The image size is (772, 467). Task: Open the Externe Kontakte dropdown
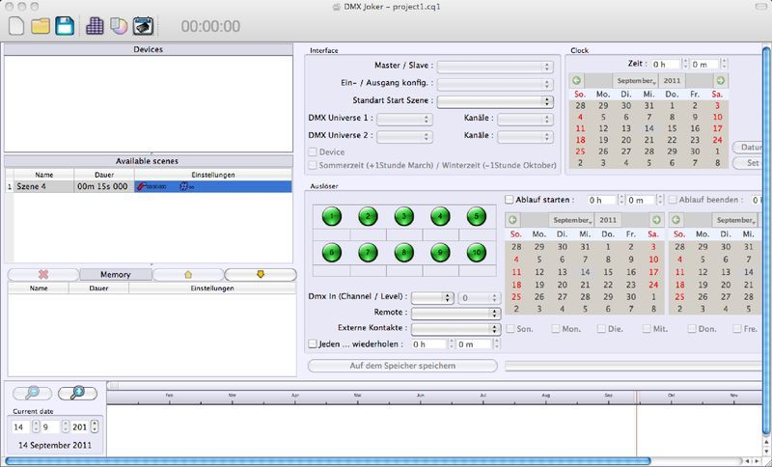tap(455, 329)
